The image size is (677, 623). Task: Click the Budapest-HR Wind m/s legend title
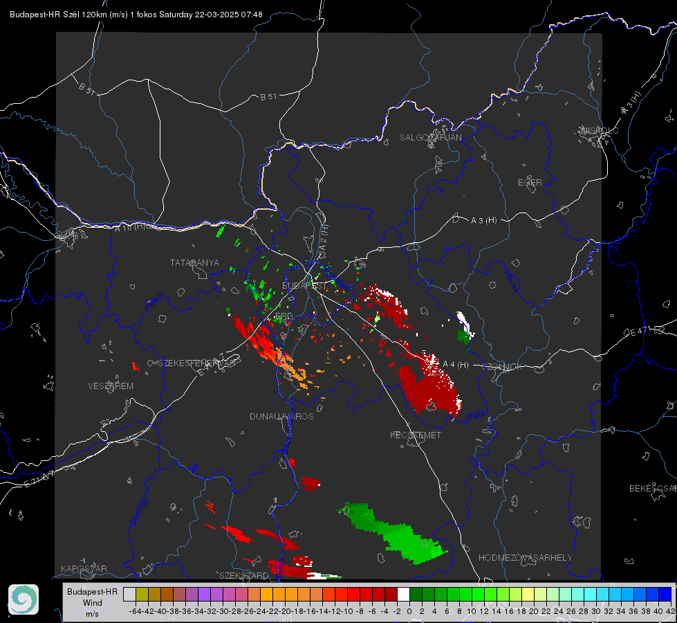(92, 603)
